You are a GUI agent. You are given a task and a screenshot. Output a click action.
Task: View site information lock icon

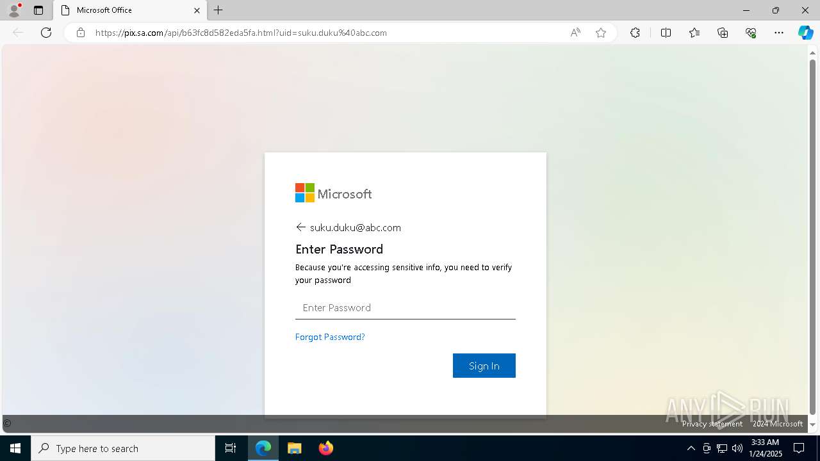81,33
